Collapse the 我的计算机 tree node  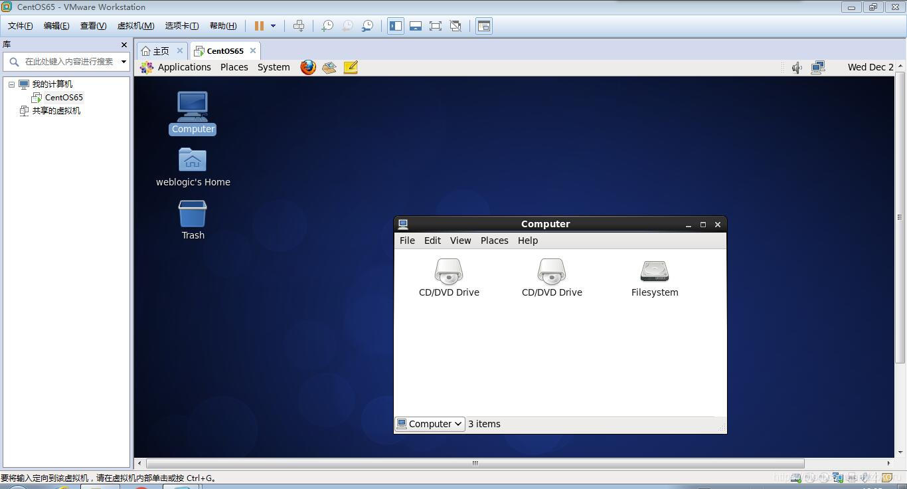click(11, 84)
